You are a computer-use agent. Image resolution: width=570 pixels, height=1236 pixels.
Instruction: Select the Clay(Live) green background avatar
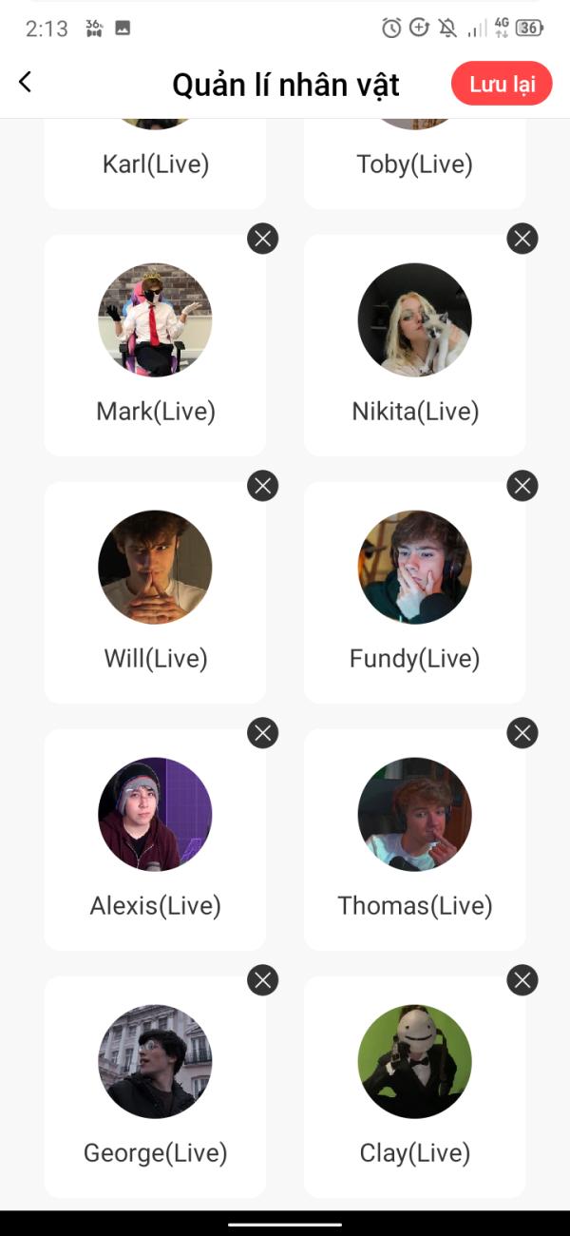[x=415, y=1062]
